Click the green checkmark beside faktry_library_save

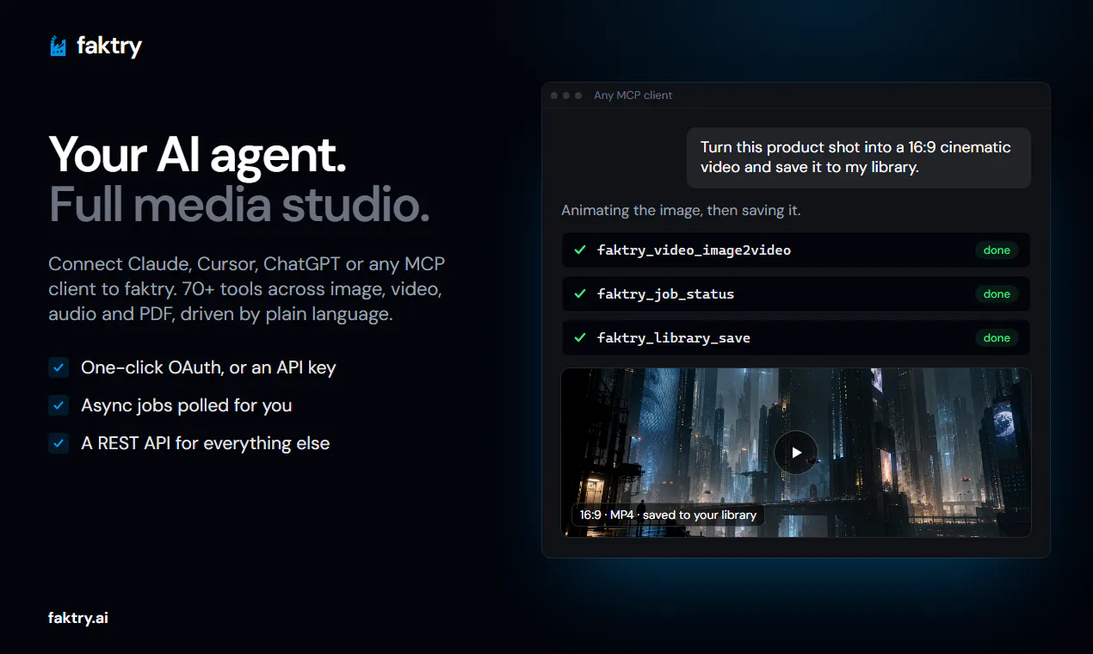(579, 338)
